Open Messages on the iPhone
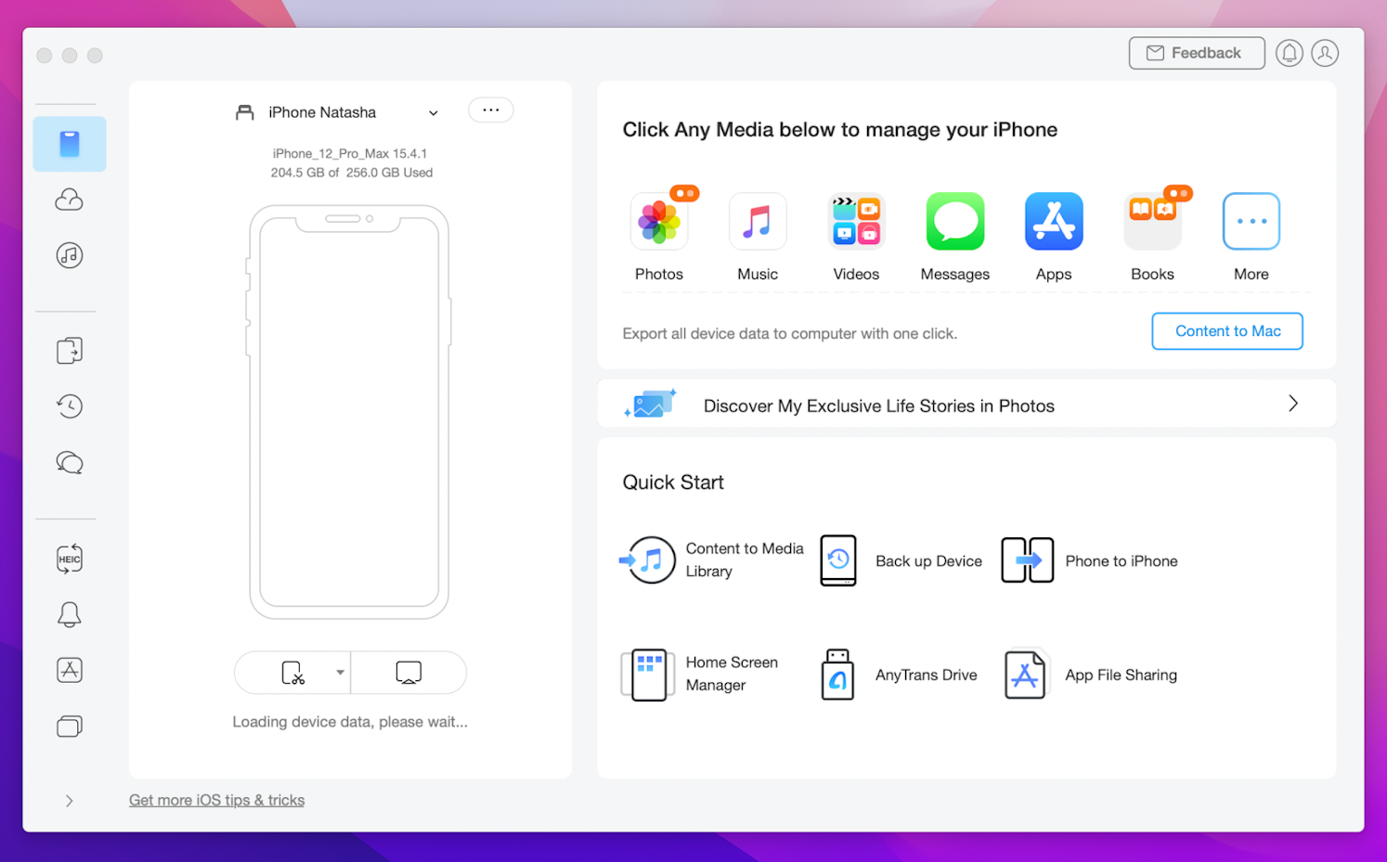 point(954,223)
